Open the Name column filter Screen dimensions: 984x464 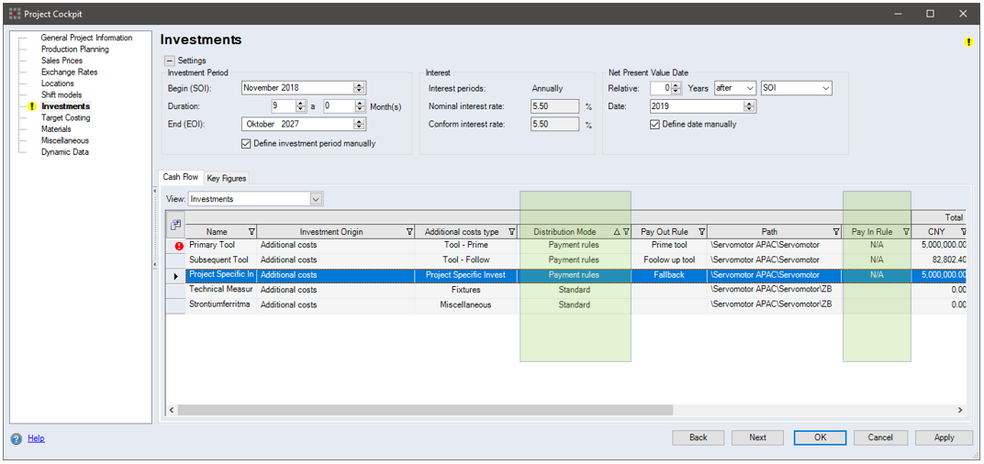tap(252, 232)
